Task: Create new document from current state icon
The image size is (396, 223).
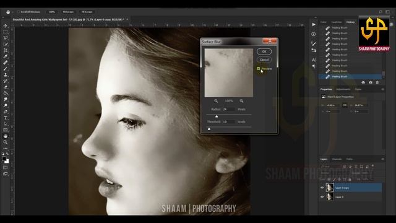Action: pos(363,82)
